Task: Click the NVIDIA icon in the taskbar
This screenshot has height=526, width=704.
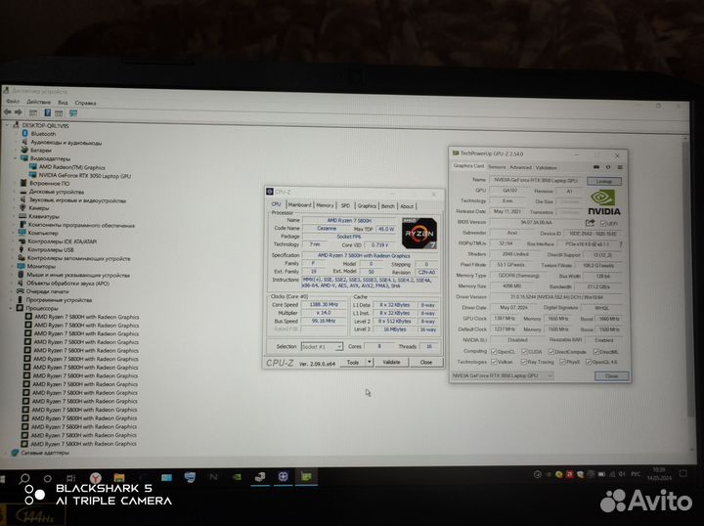Action: coord(237,477)
